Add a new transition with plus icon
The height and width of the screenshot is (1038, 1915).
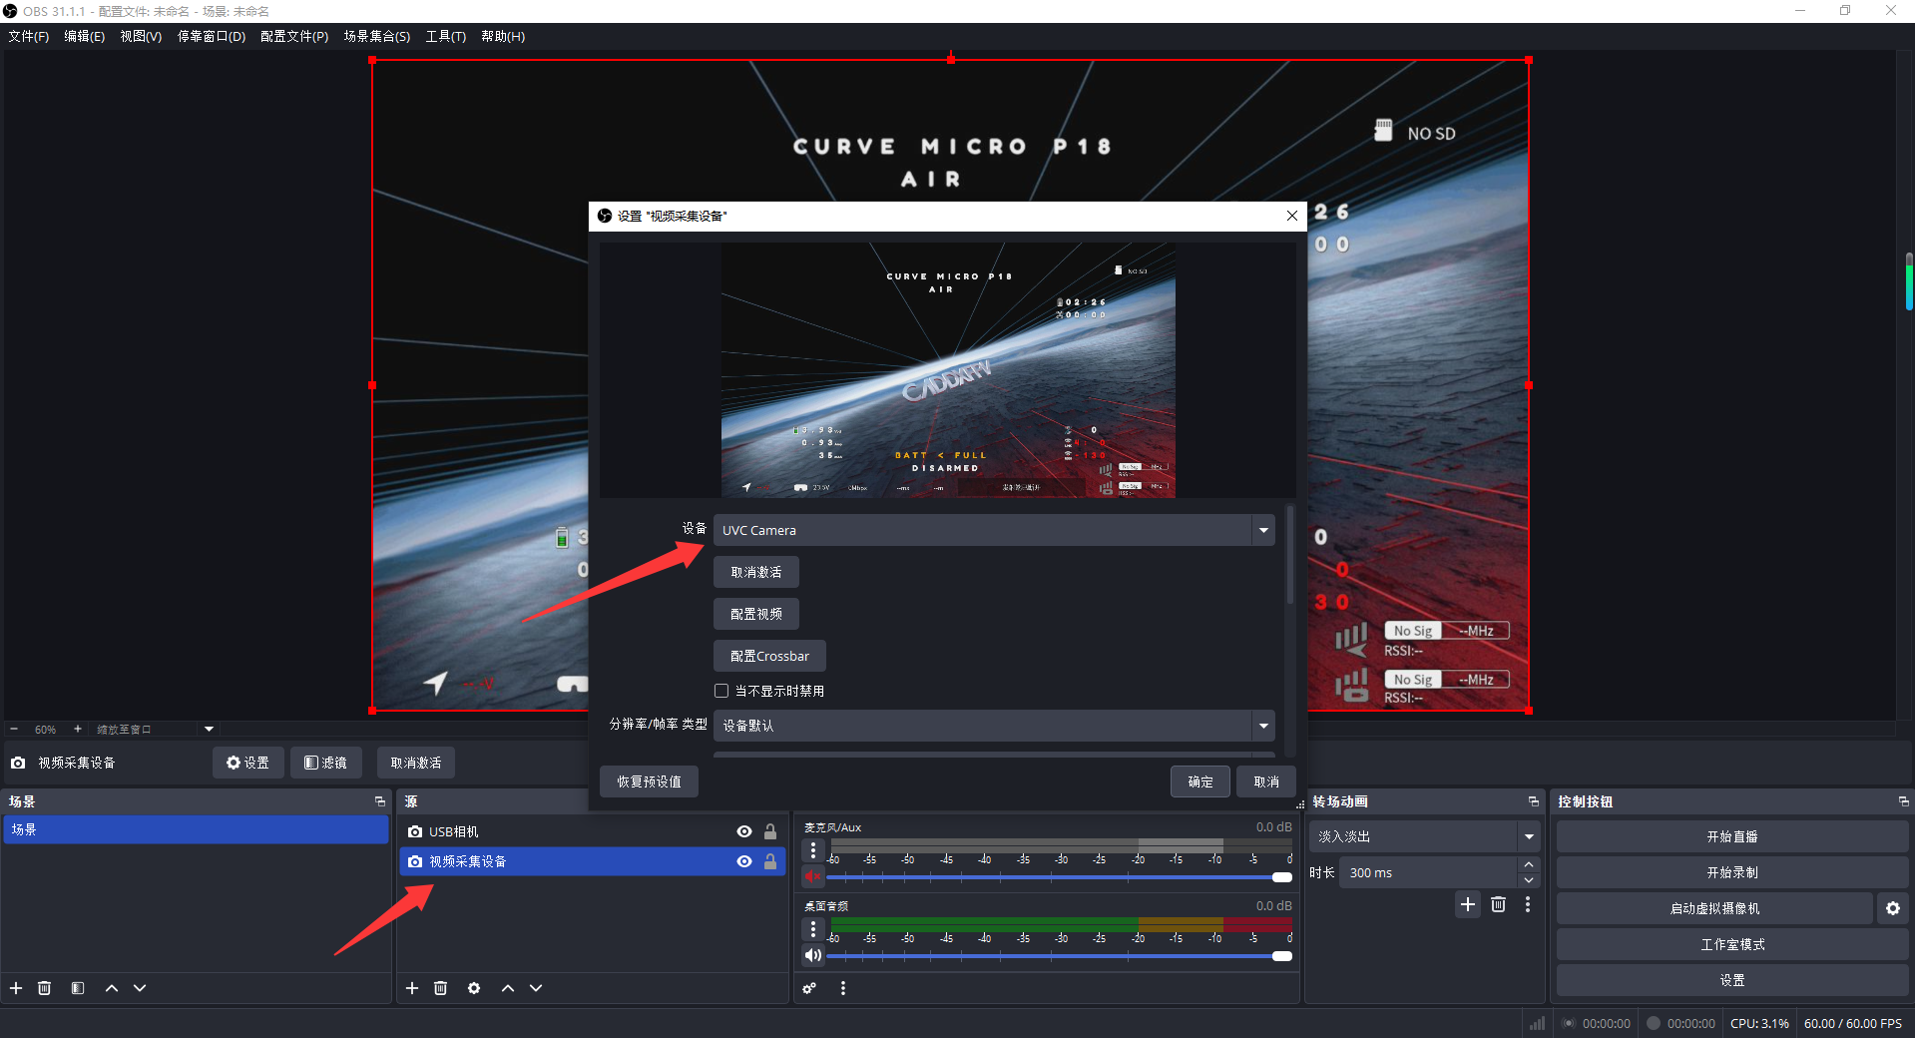pos(1468,904)
